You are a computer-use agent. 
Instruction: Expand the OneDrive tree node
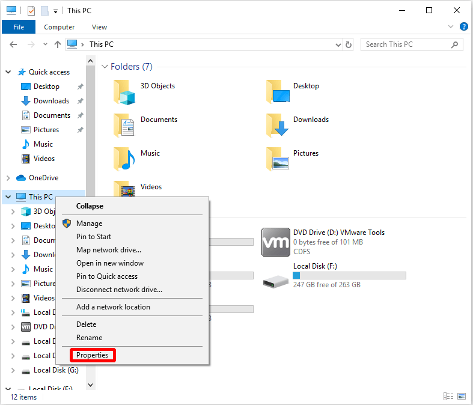[8, 178]
